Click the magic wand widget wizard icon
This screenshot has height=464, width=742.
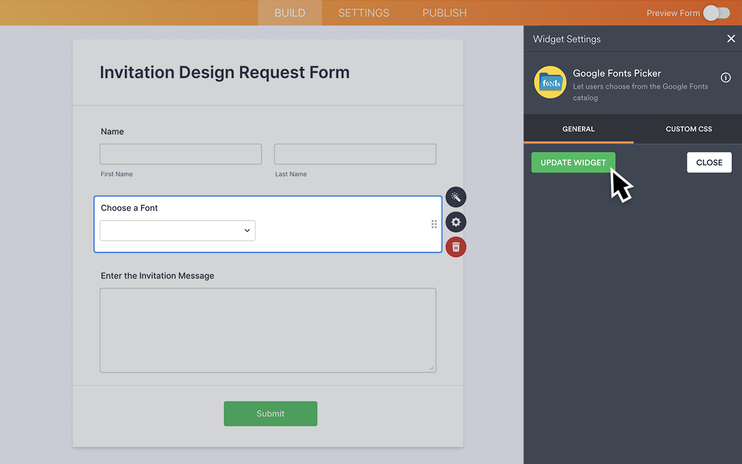click(x=456, y=197)
